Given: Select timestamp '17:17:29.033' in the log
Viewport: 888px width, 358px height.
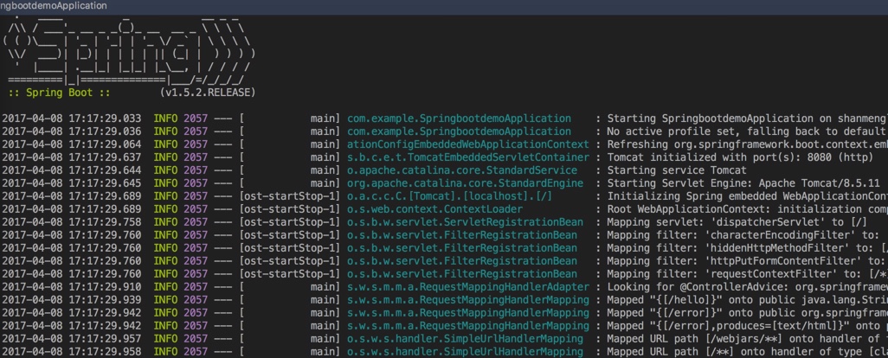Looking at the screenshot, I should tap(105, 118).
